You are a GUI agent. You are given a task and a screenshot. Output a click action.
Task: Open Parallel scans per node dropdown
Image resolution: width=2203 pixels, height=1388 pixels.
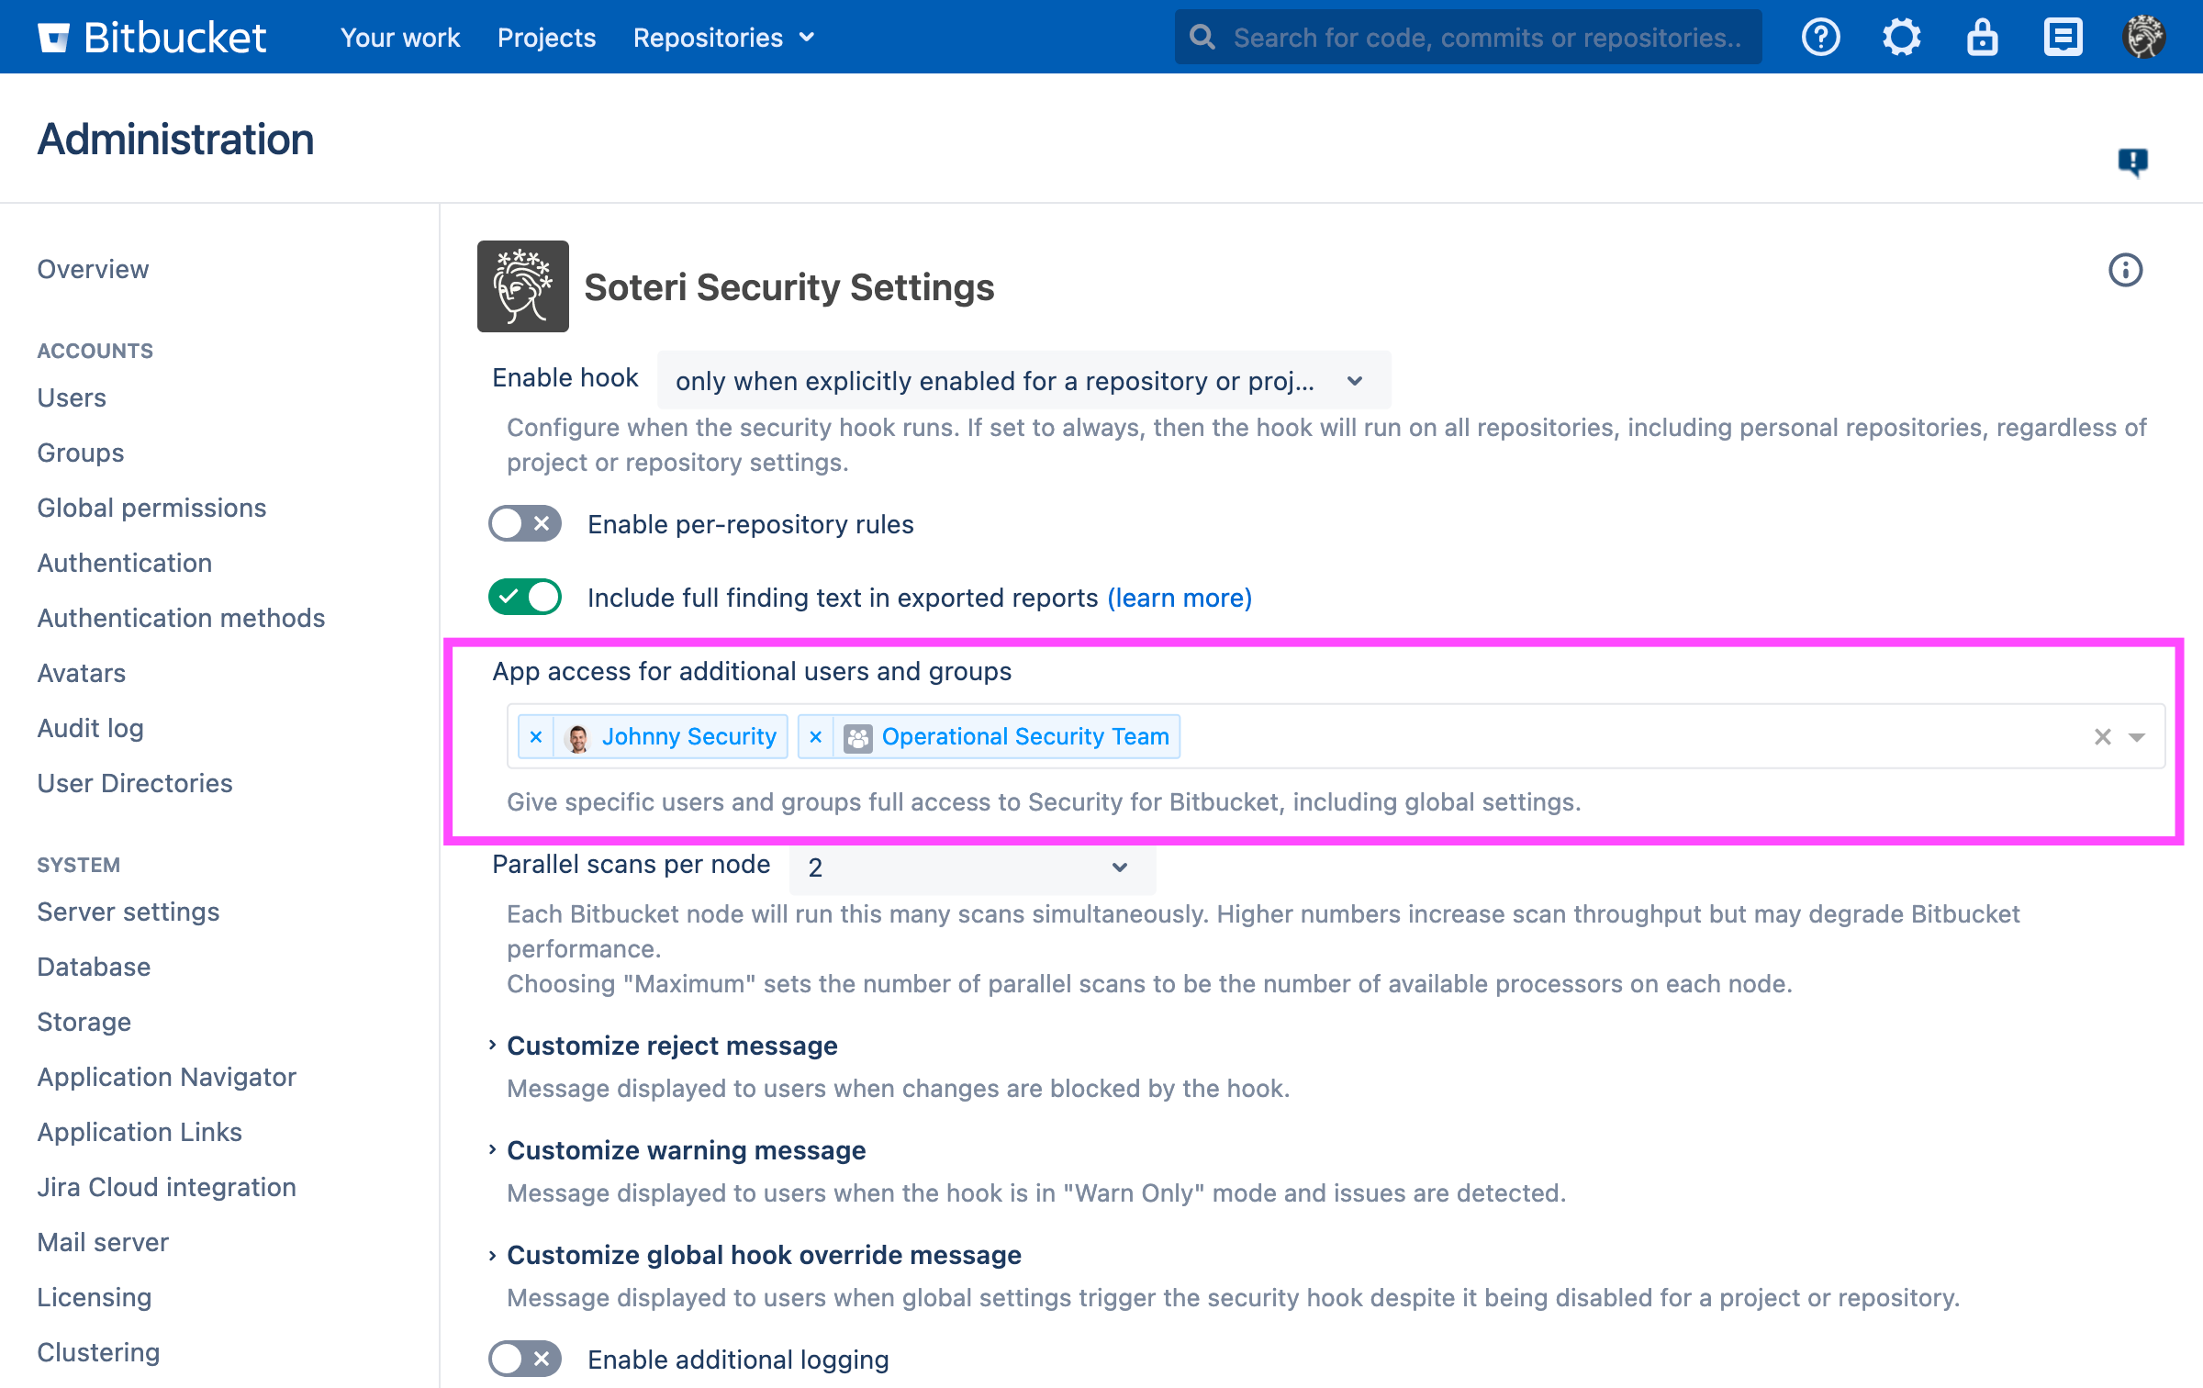971,867
